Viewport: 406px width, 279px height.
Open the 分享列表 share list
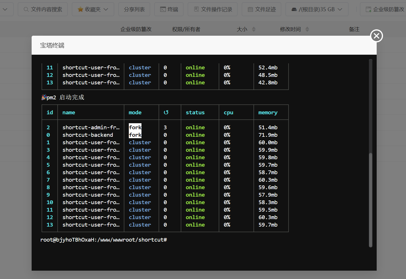[134, 9]
